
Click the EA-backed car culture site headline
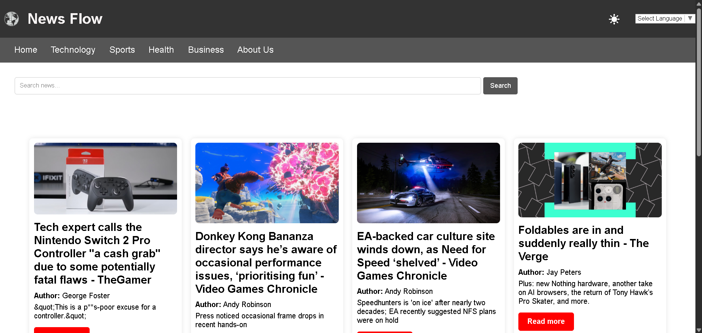point(426,256)
